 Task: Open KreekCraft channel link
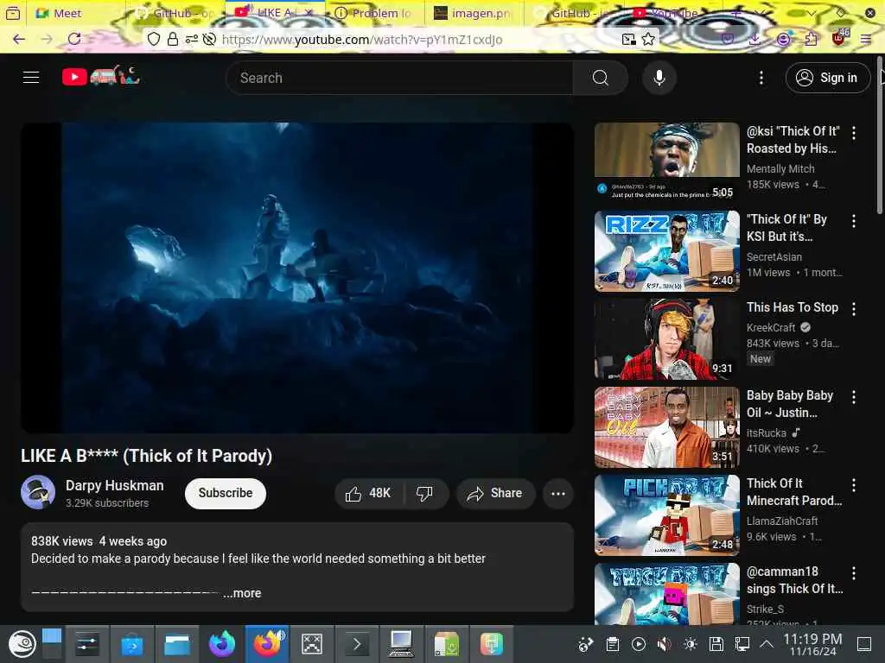(x=771, y=327)
